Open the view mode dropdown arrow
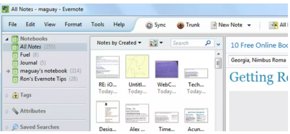This screenshot has height=134, width=290. [161, 43]
